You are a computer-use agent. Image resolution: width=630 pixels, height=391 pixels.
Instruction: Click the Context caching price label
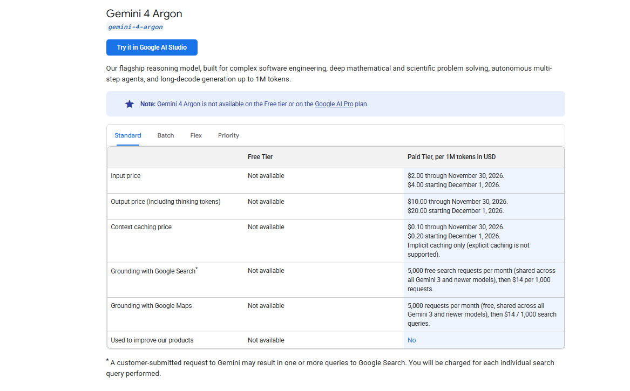(141, 227)
